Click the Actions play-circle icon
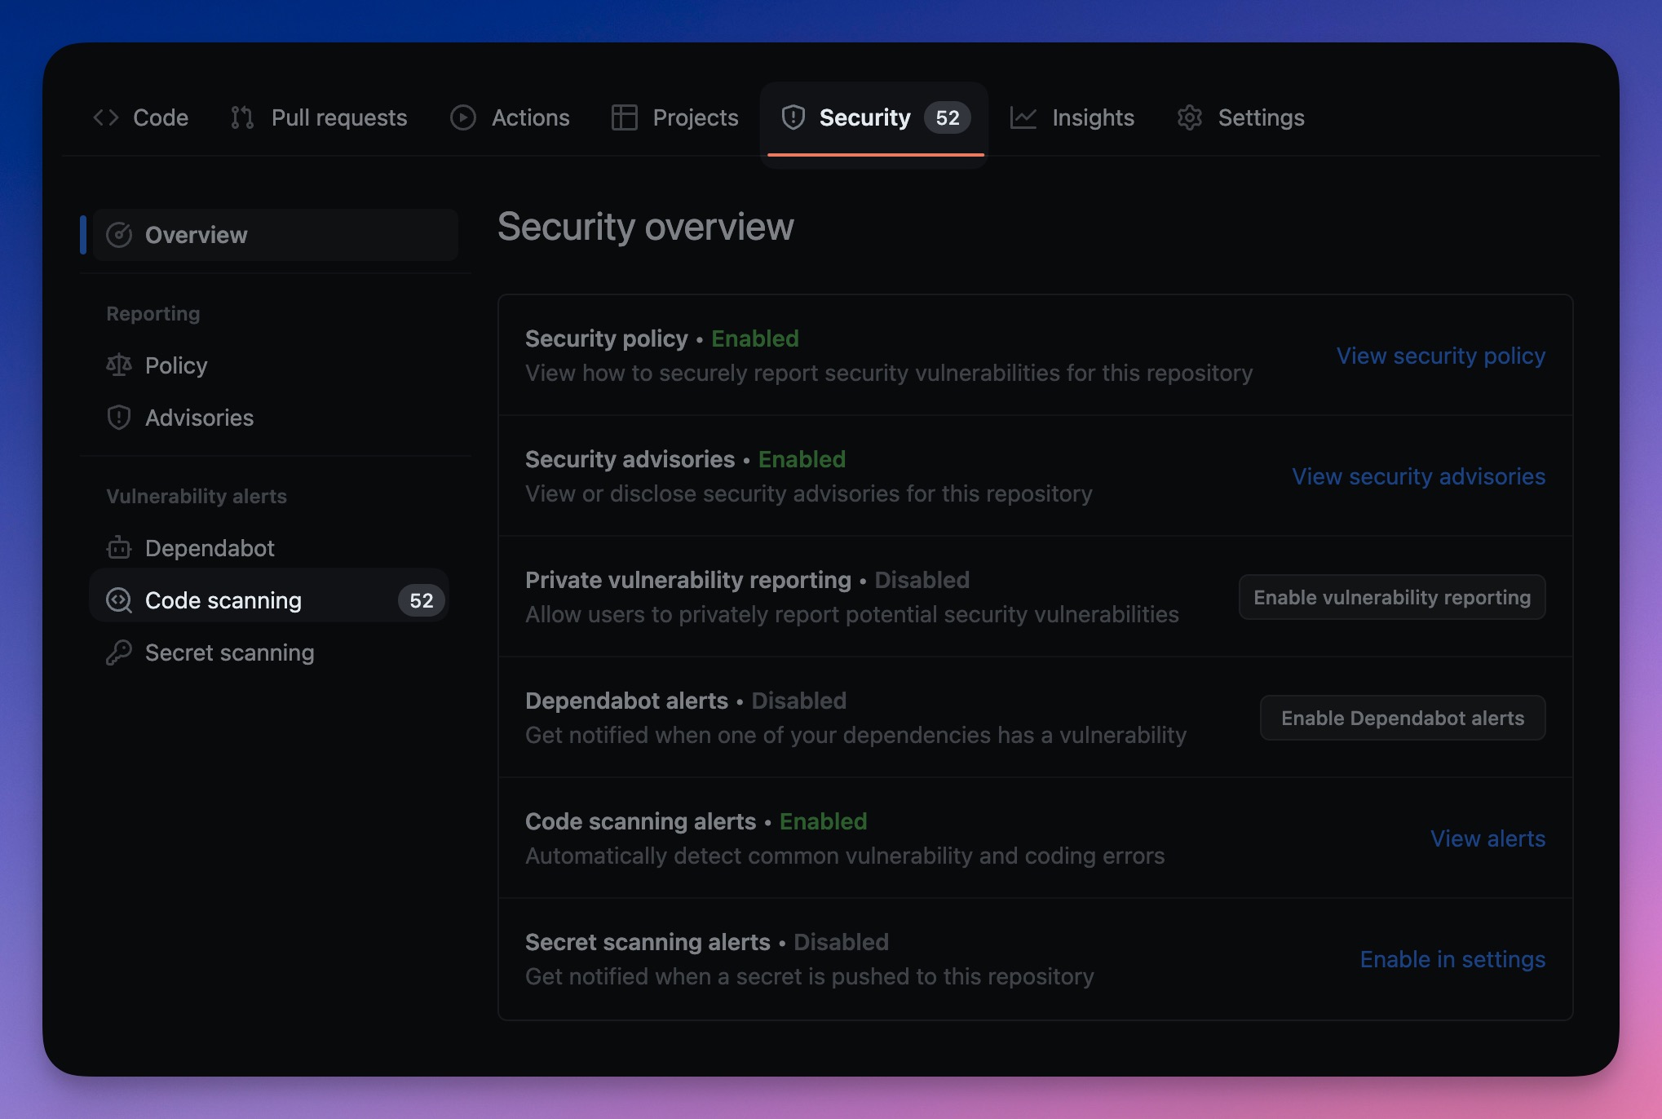This screenshot has height=1119, width=1662. coord(462,117)
